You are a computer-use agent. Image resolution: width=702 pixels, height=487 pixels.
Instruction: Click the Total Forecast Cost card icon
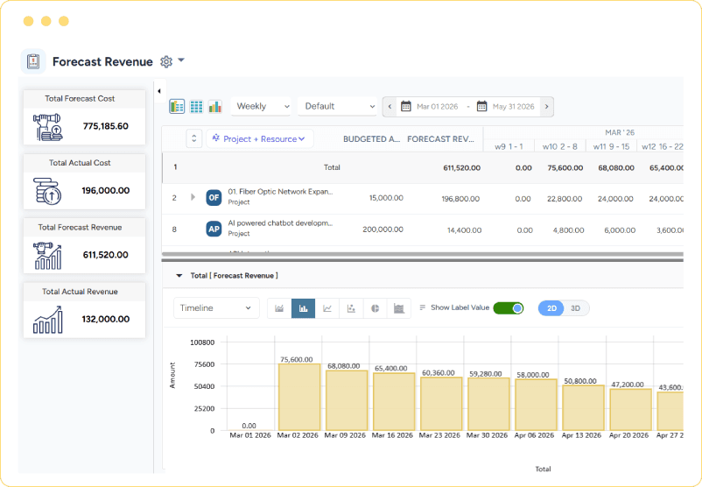[47, 127]
